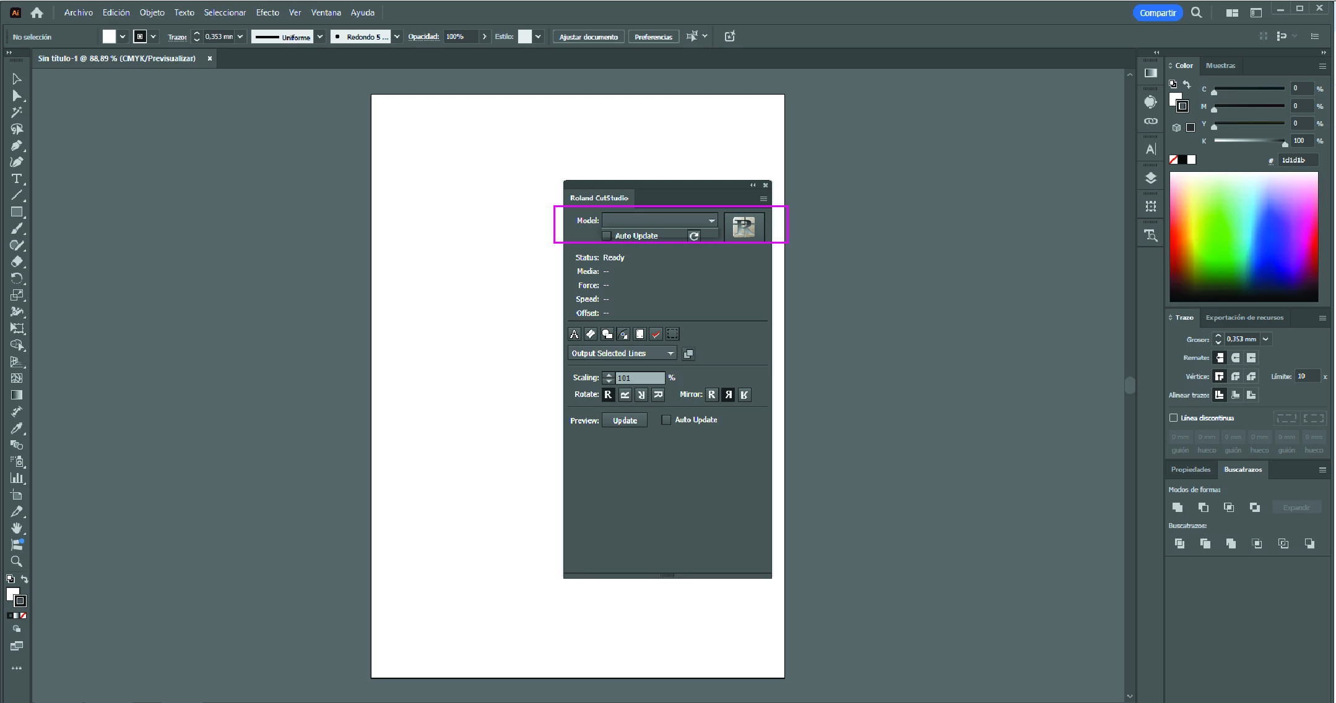Select the Eyedropper tool
1336x703 pixels.
pyautogui.click(x=17, y=428)
